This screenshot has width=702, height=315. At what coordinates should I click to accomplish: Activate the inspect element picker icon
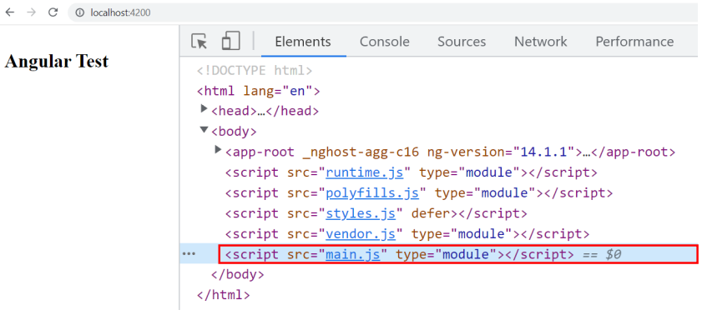coord(199,41)
